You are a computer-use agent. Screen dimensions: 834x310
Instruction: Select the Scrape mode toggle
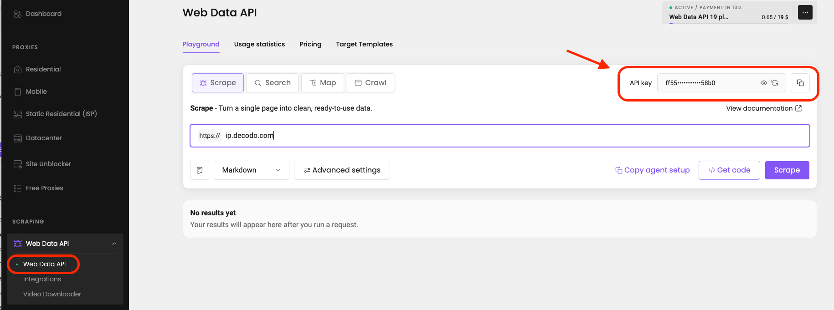pos(218,83)
